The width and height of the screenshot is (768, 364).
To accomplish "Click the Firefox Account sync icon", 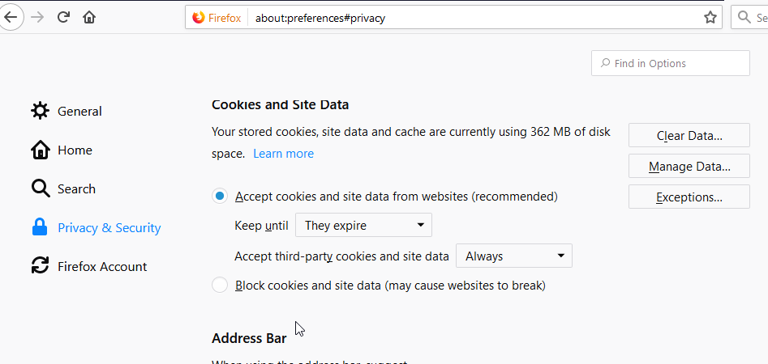I will 40,266.
